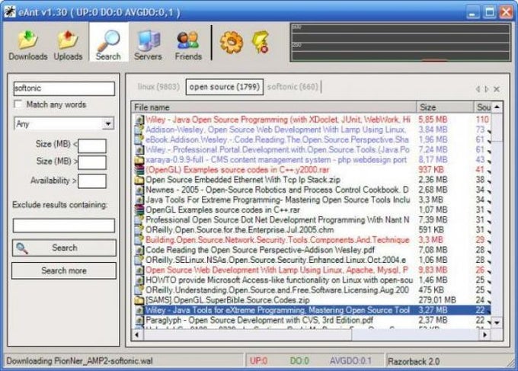Select Professional Open Source Dot Net Development row

click(x=312, y=220)
